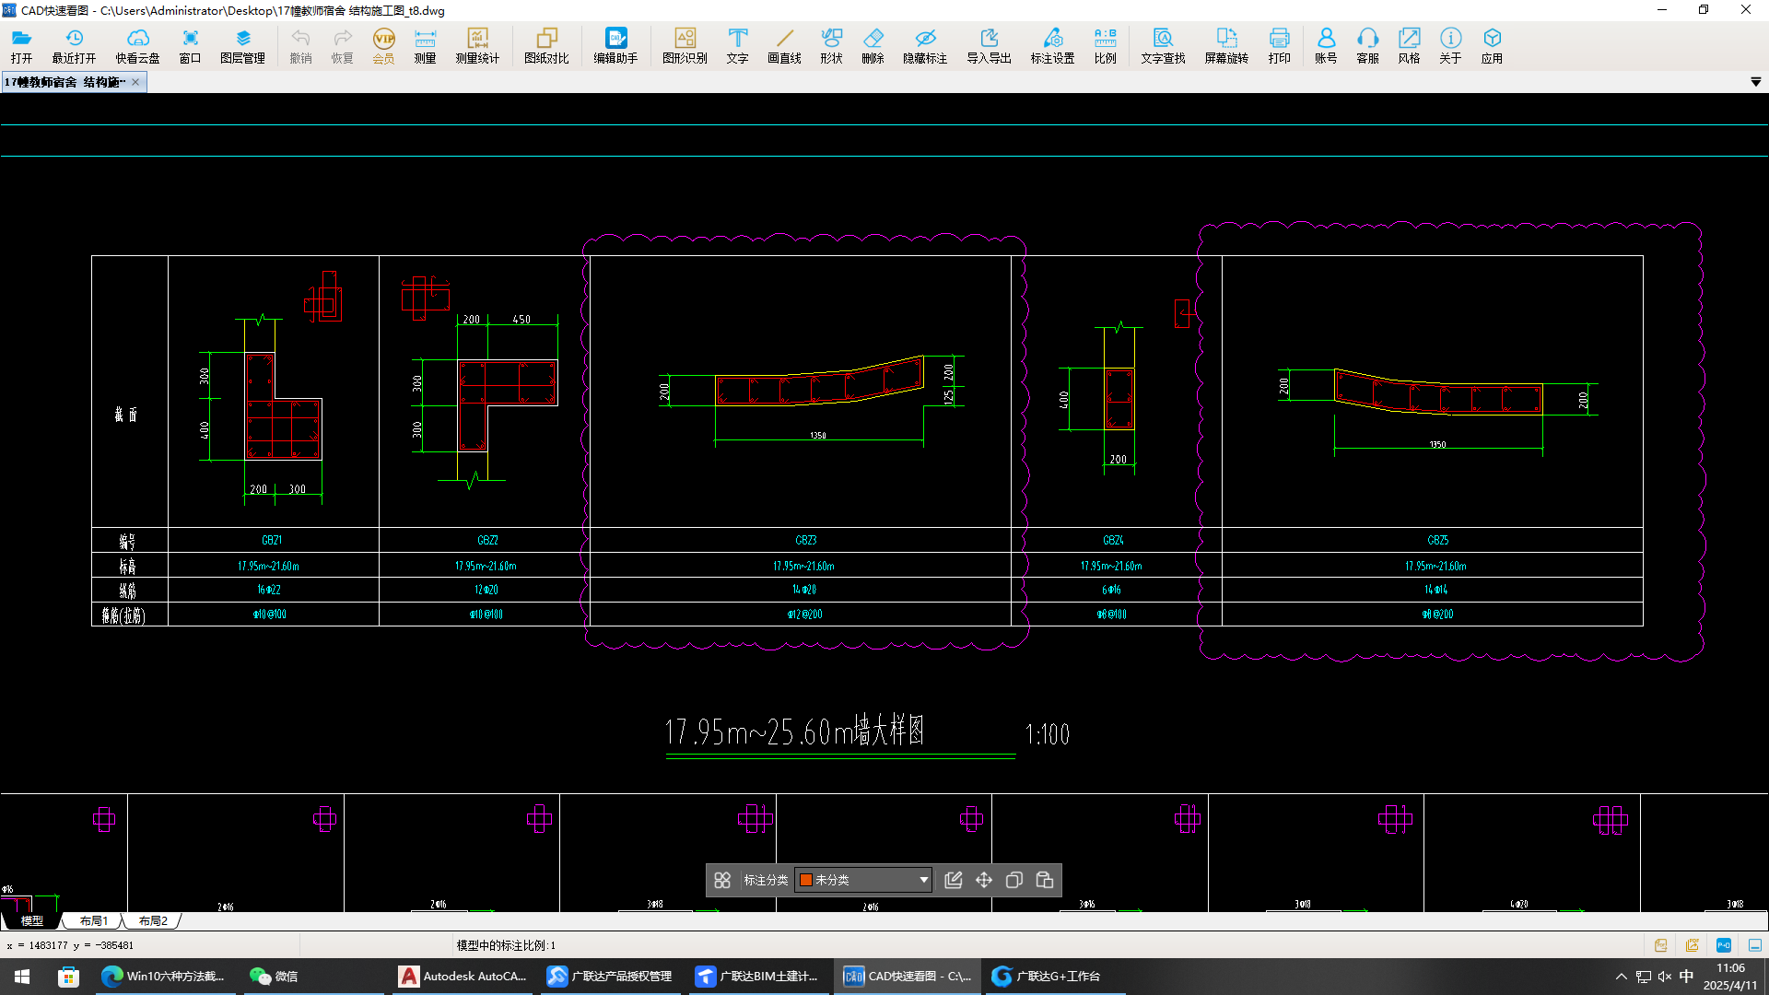Set drawing 比例 scale
Viewport: 1769px width, 995px height.
(1105, 45)
